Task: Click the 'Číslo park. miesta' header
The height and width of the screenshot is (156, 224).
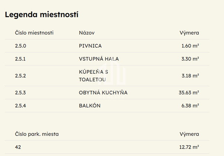Action: (37, 134)
